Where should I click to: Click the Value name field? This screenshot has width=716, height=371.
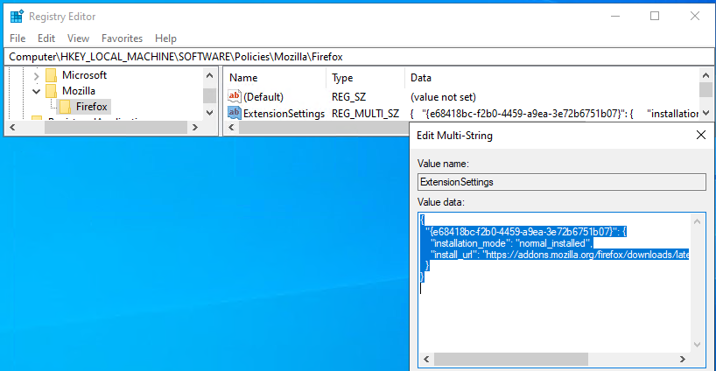[562, 182]
